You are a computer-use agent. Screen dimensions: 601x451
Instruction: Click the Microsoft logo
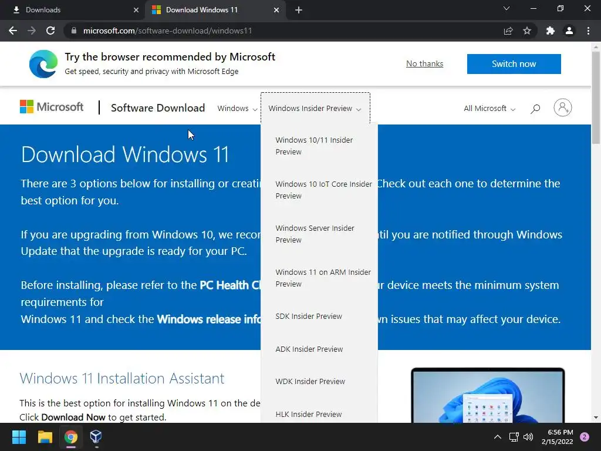tap(52, 107)
